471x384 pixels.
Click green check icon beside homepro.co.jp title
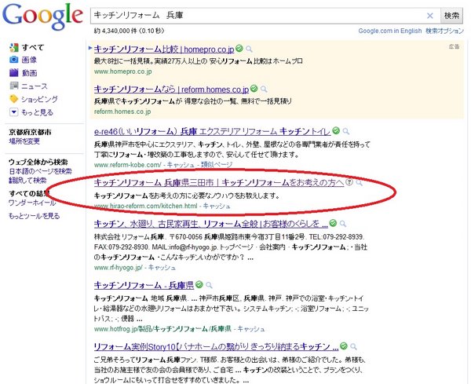(239, 48)
